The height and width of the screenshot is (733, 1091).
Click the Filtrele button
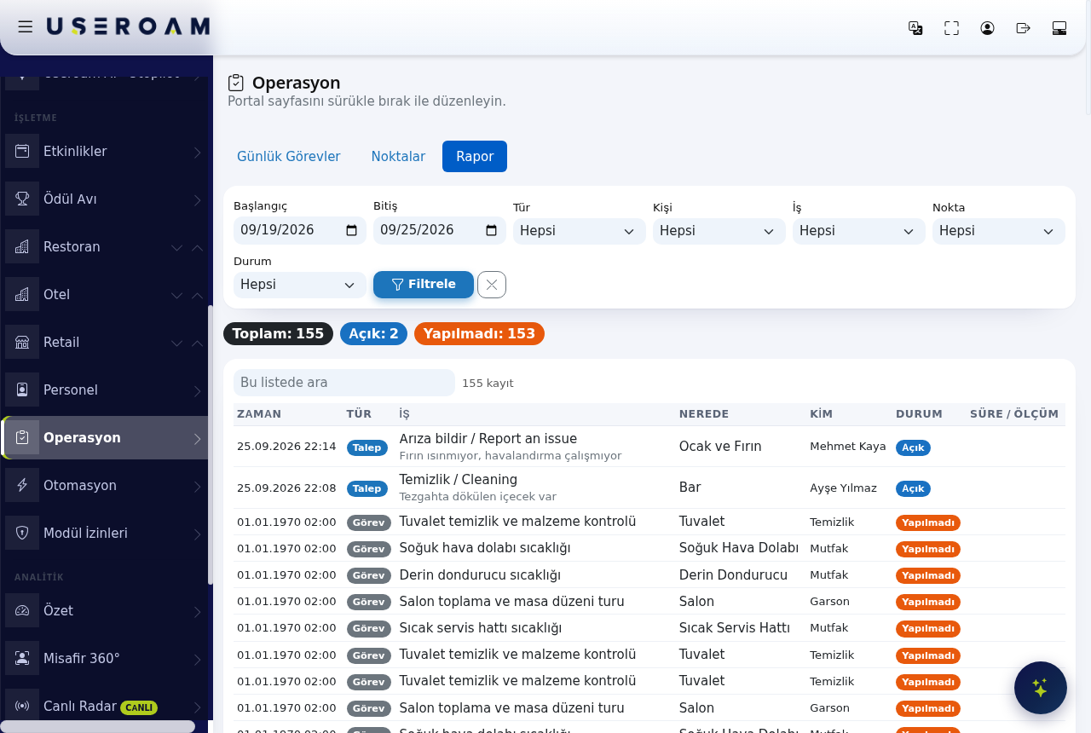[424, 285]
